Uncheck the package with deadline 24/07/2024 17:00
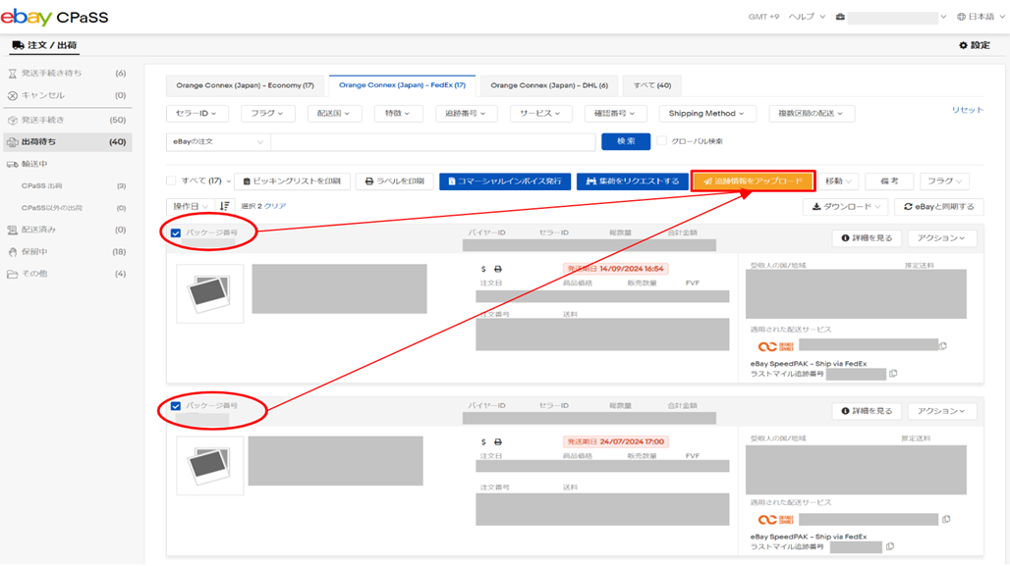Screen dimensions: 1010x566 tap(176, 406)
